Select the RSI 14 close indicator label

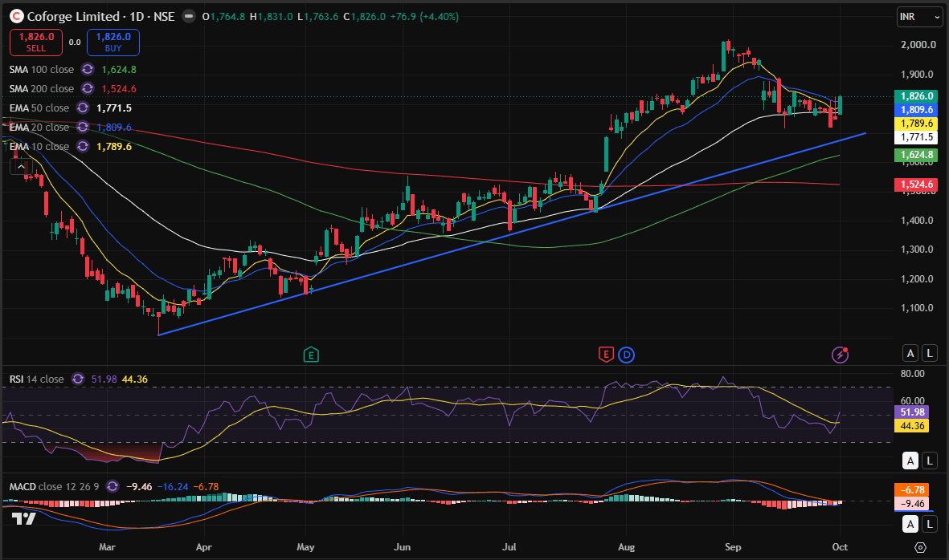[x=36, y=379]
